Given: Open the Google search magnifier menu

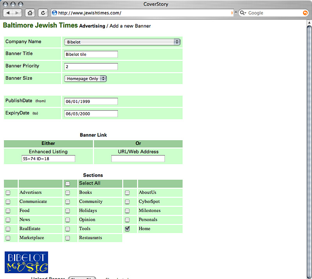Looking at the screenshot, I should (x=243, y=13).
